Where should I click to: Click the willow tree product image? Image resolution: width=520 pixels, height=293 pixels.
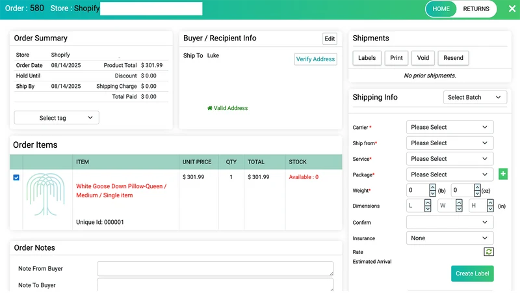pyautogui.click(x=45, y=194)
